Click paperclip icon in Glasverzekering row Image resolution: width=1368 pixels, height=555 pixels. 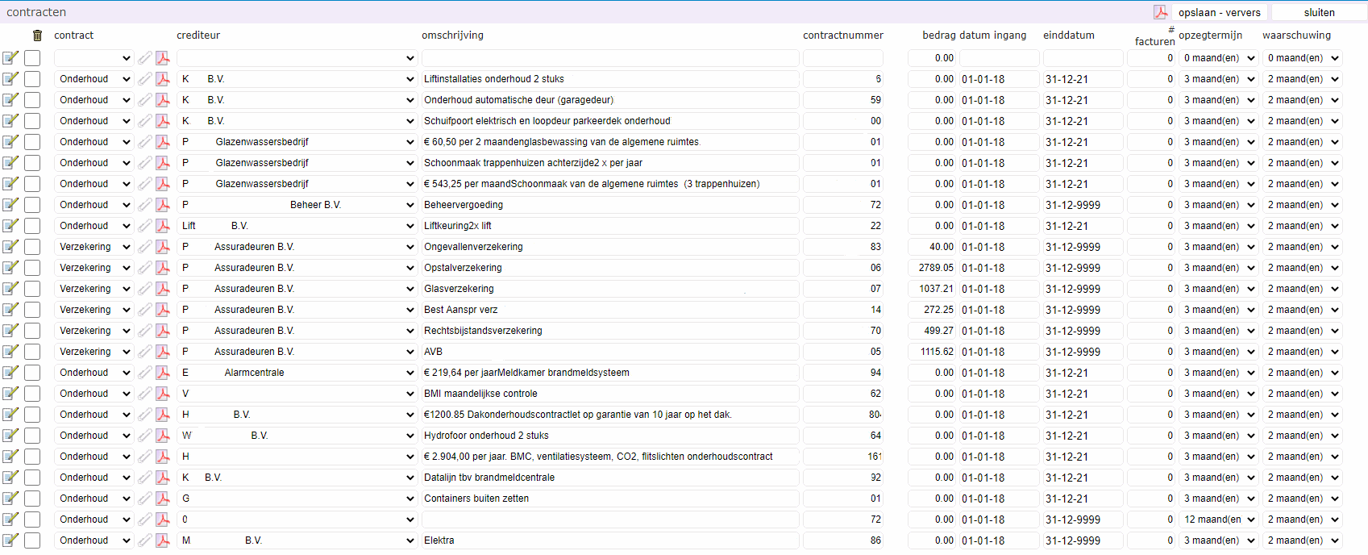144,289
